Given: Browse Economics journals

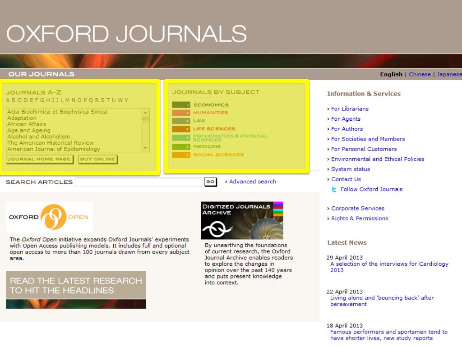Looking at the screenshot, I should click(x=211, y=105).
